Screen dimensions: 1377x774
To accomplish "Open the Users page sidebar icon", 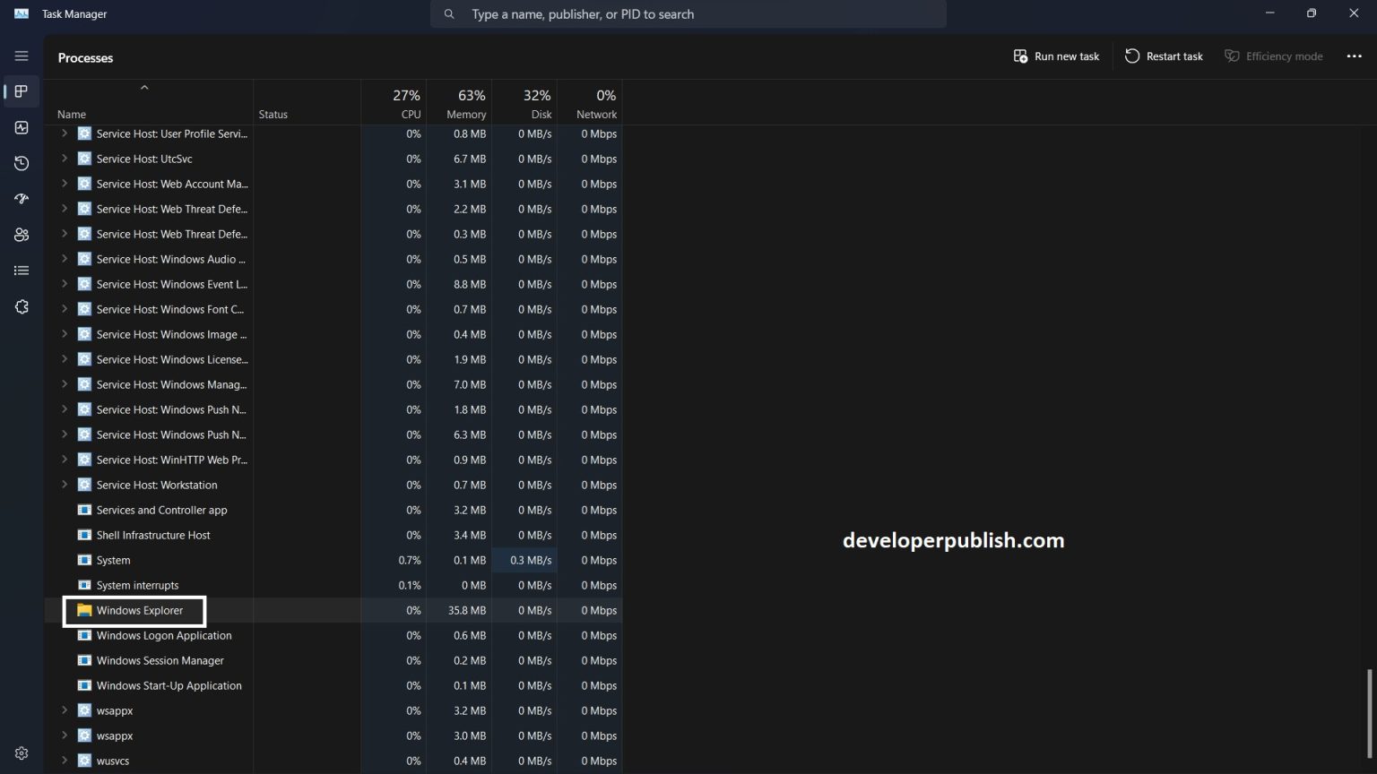I will (22, 235).
